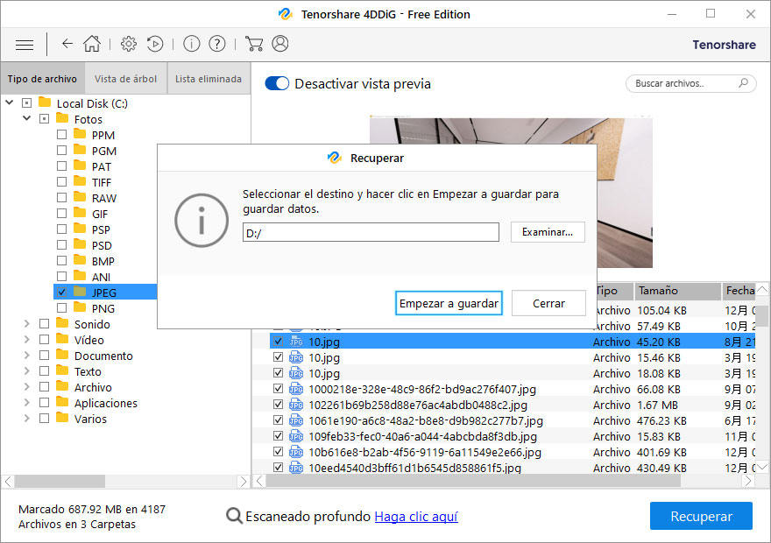
Task: Select BMP folder in tree
Action: pos(103,261)
